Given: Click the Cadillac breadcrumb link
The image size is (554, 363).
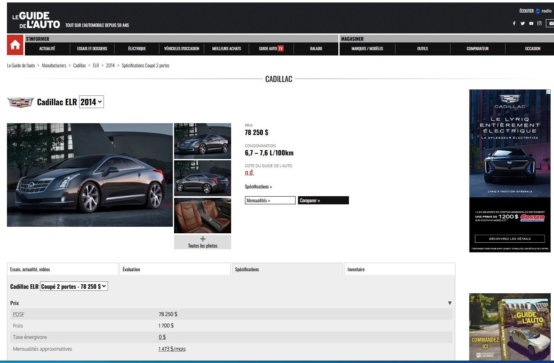Looking at the screenshot, I should tap(79, 65).
